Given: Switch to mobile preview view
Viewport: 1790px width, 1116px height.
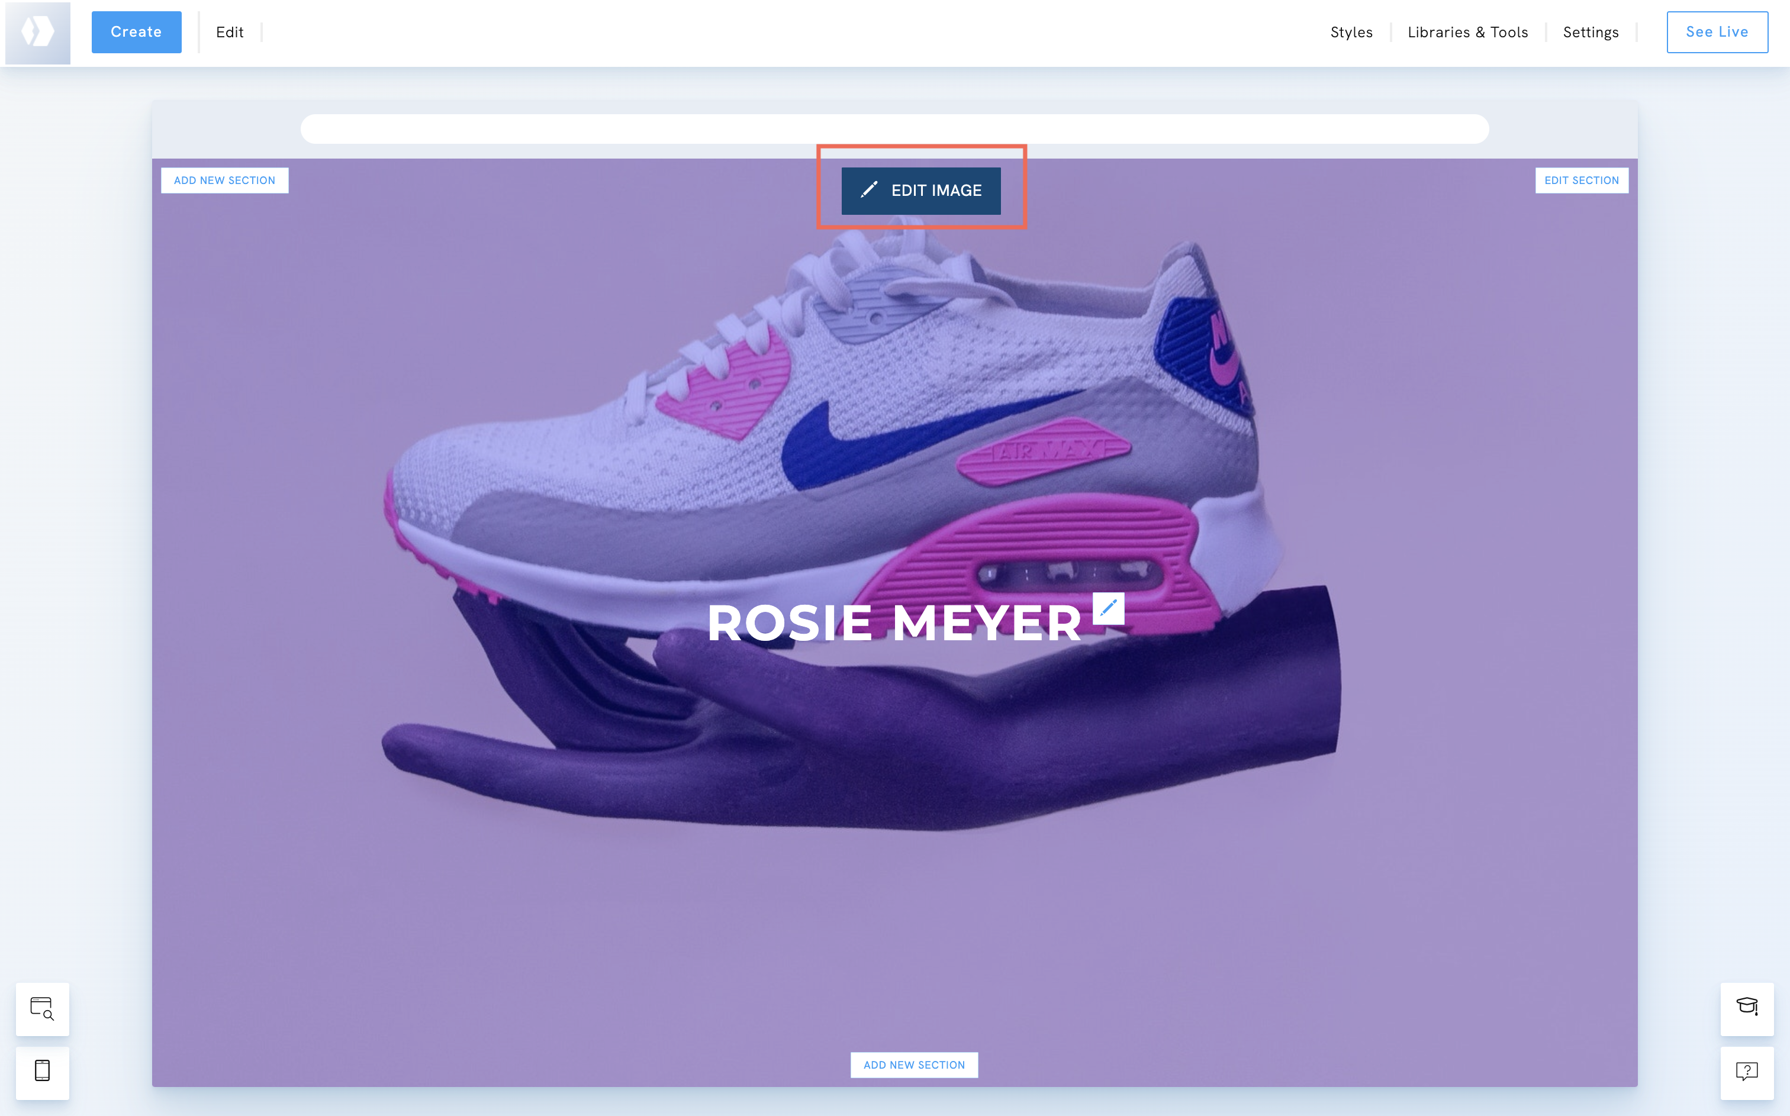Looking at the screenshot, I should [x=42, y=1072].
